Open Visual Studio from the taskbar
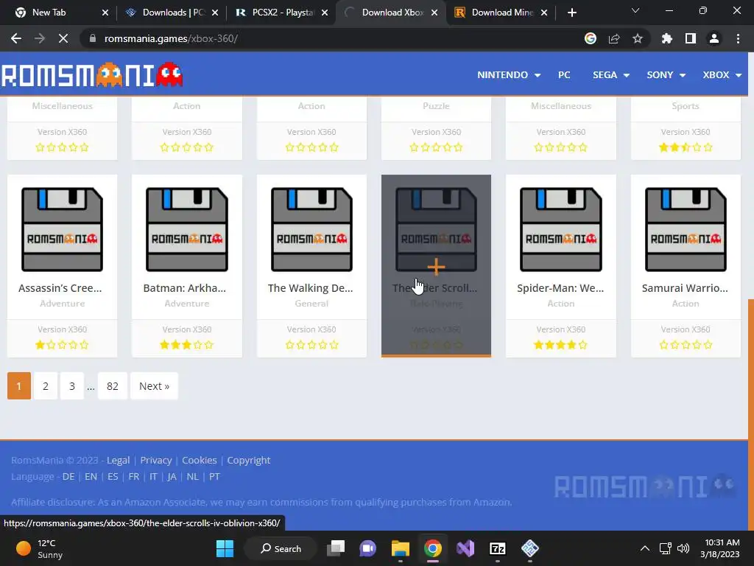This screenshot has width=754, height=566. [465, 548]
